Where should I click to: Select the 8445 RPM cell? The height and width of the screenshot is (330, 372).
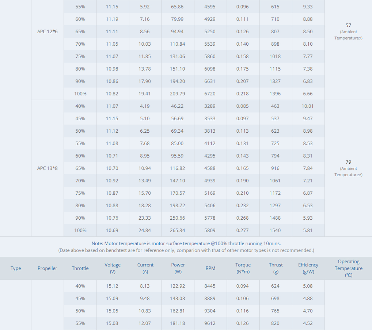point(210,286)
